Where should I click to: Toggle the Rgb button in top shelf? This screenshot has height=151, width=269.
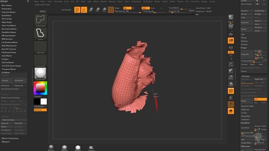127,8
